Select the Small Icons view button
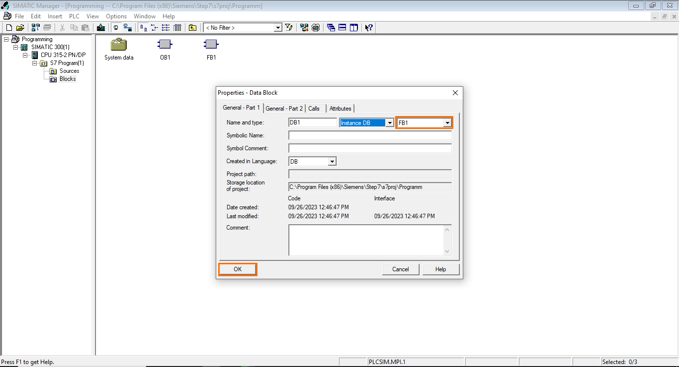 click(x=154, y=28)
